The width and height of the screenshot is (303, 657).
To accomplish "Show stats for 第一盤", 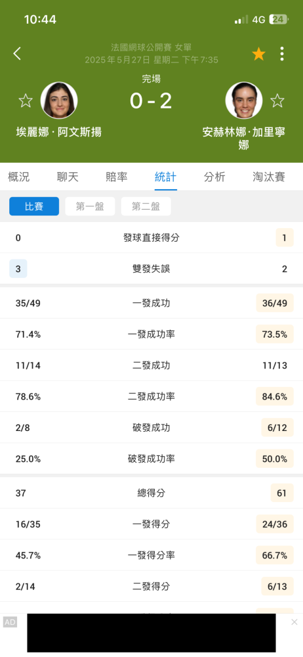I will (x=90, y=206).
